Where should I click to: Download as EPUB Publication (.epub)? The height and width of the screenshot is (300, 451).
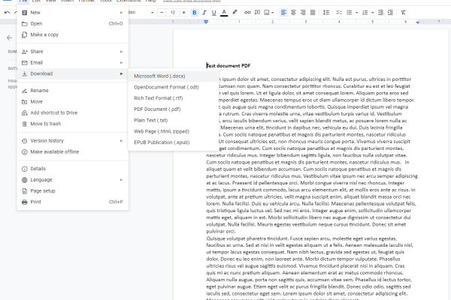[x=174, y=142]
